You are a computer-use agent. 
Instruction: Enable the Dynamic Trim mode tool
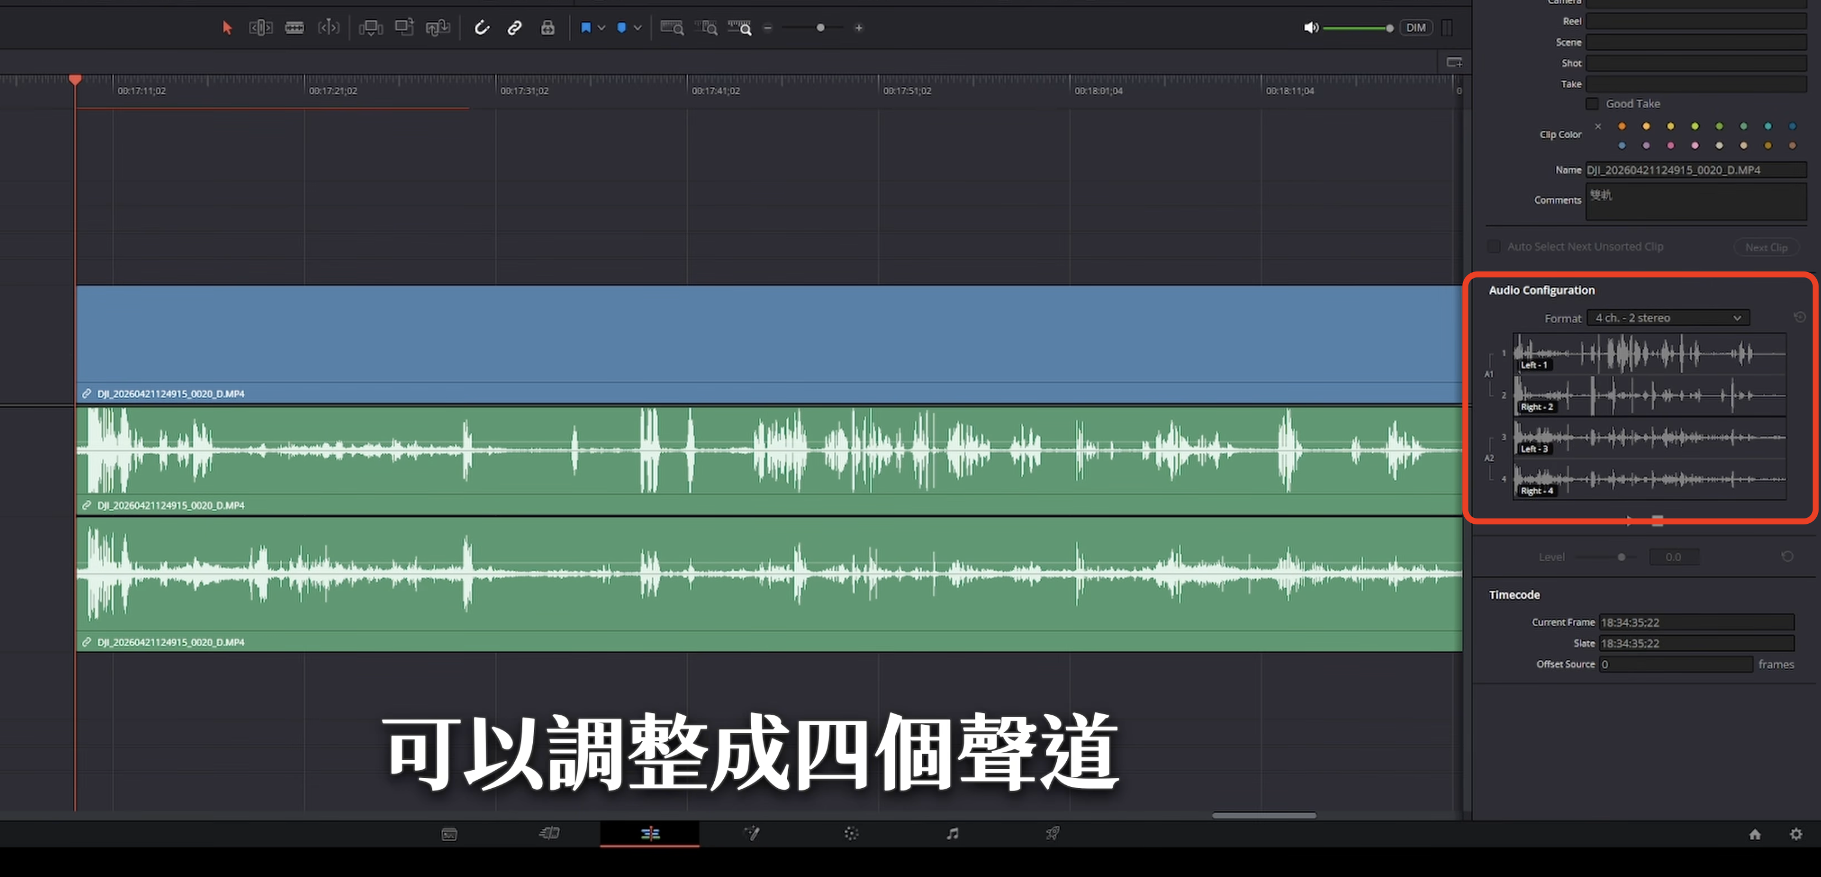329,27
